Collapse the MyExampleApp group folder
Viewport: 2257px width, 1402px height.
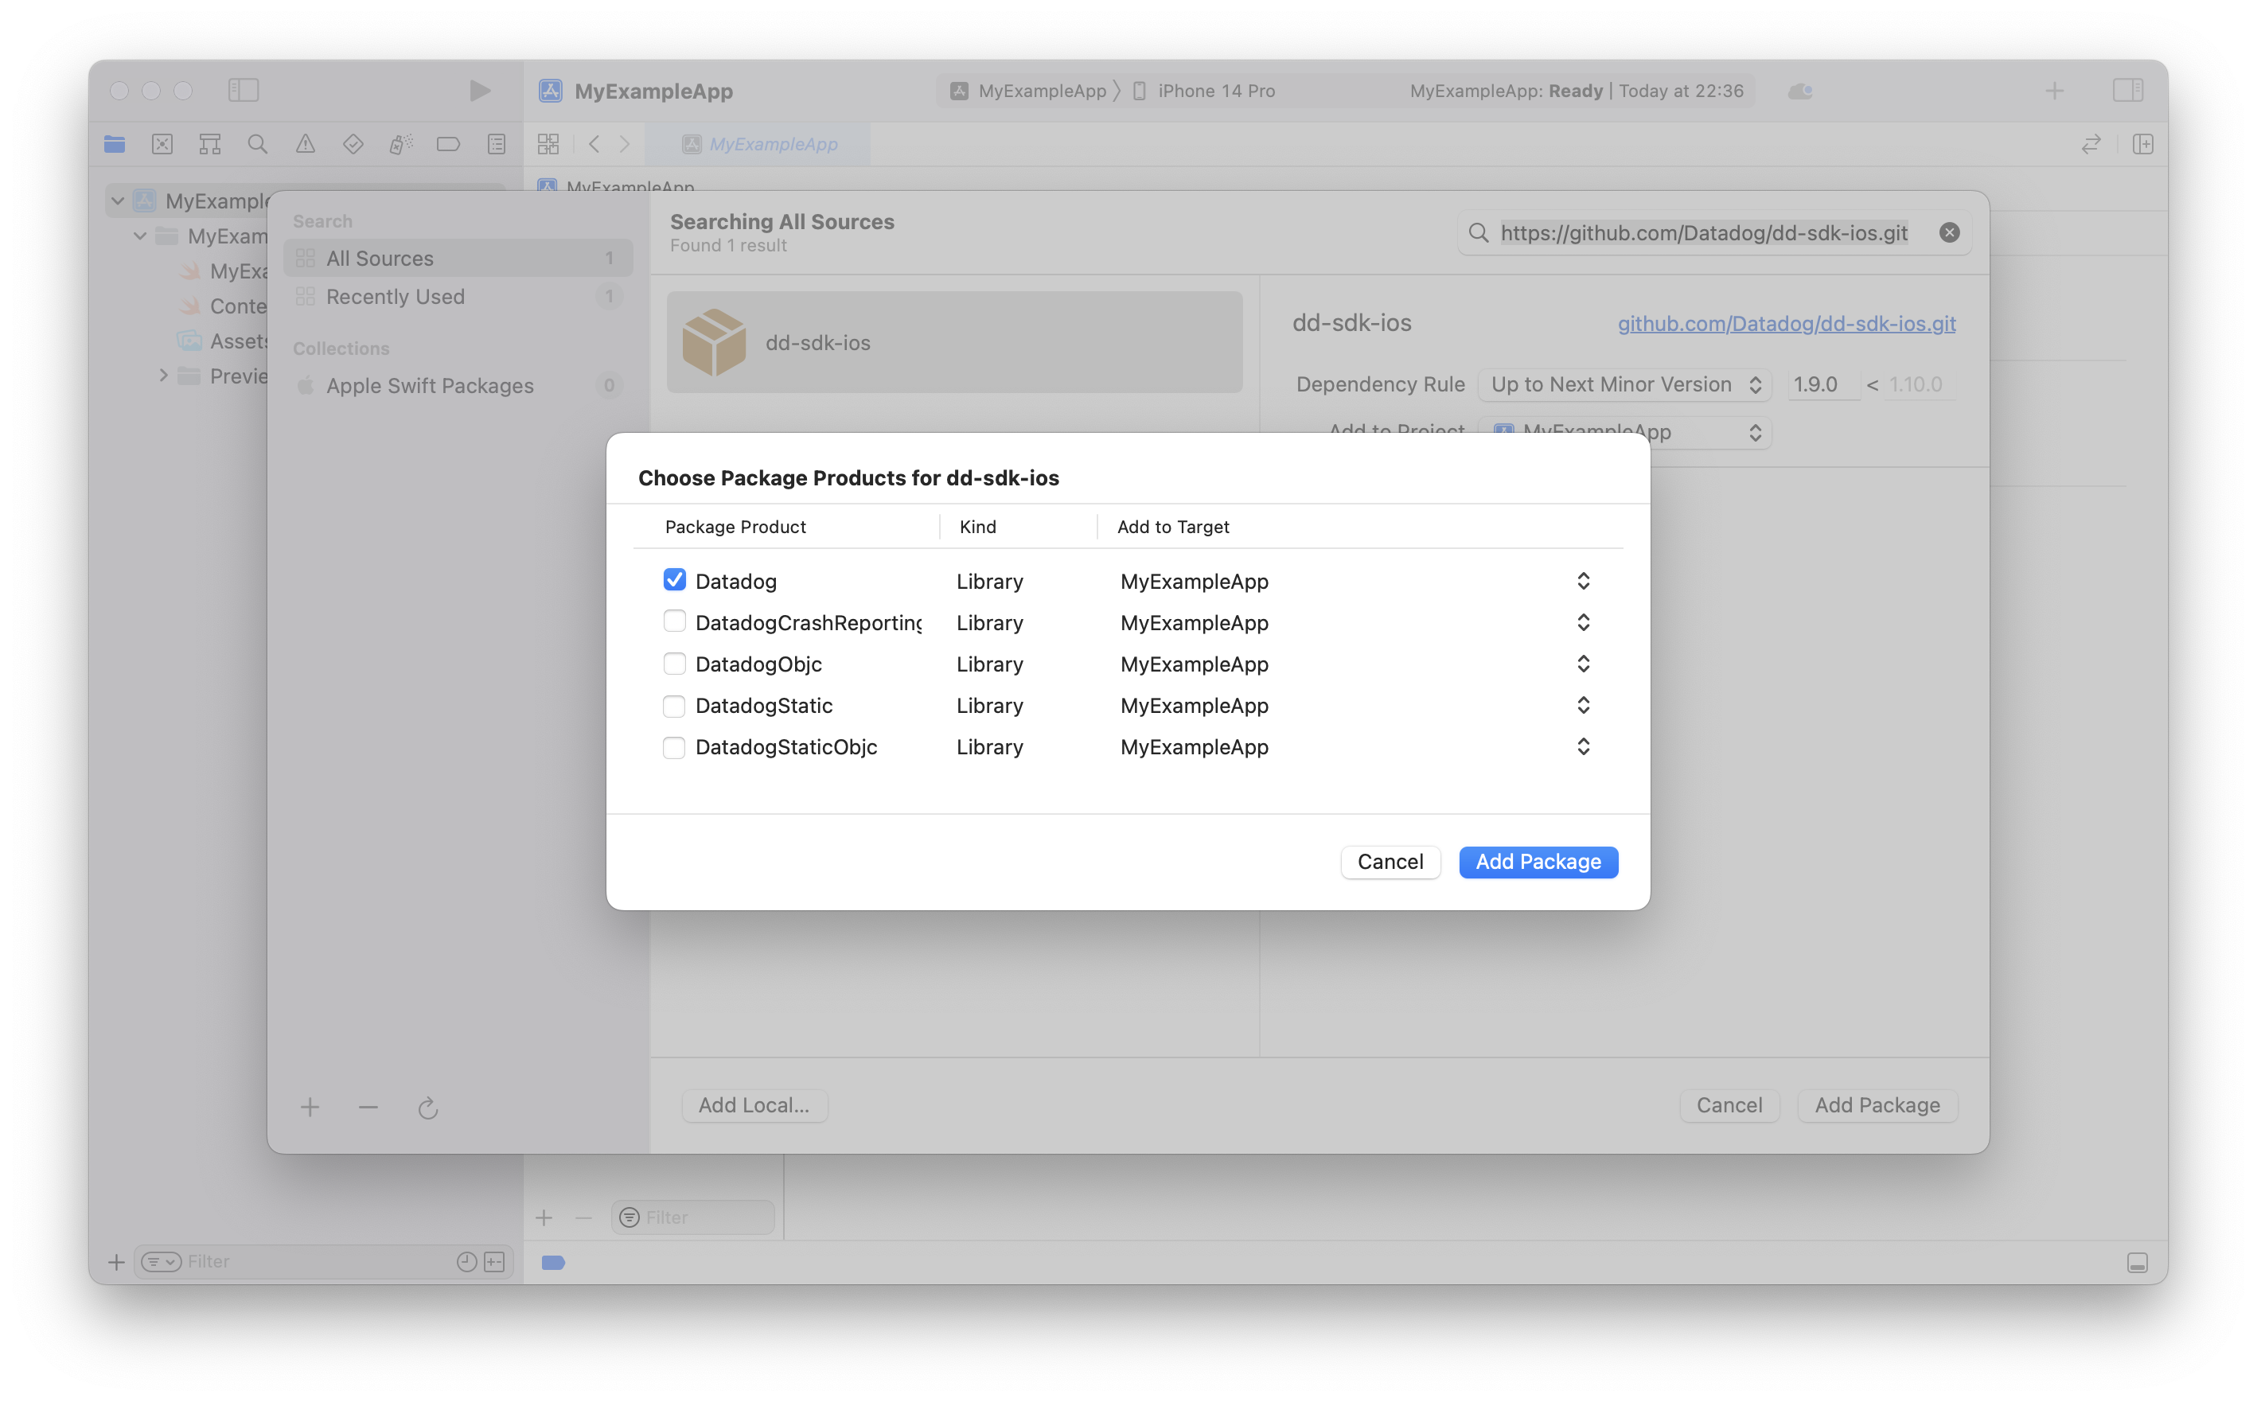(x=140, y=236)
